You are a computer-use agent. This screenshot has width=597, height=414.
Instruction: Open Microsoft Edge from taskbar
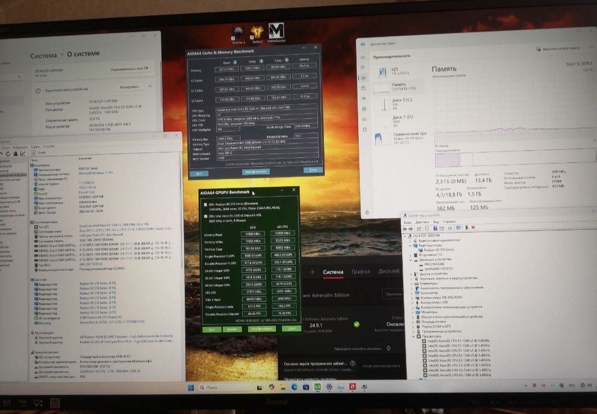tap(294, 387)
